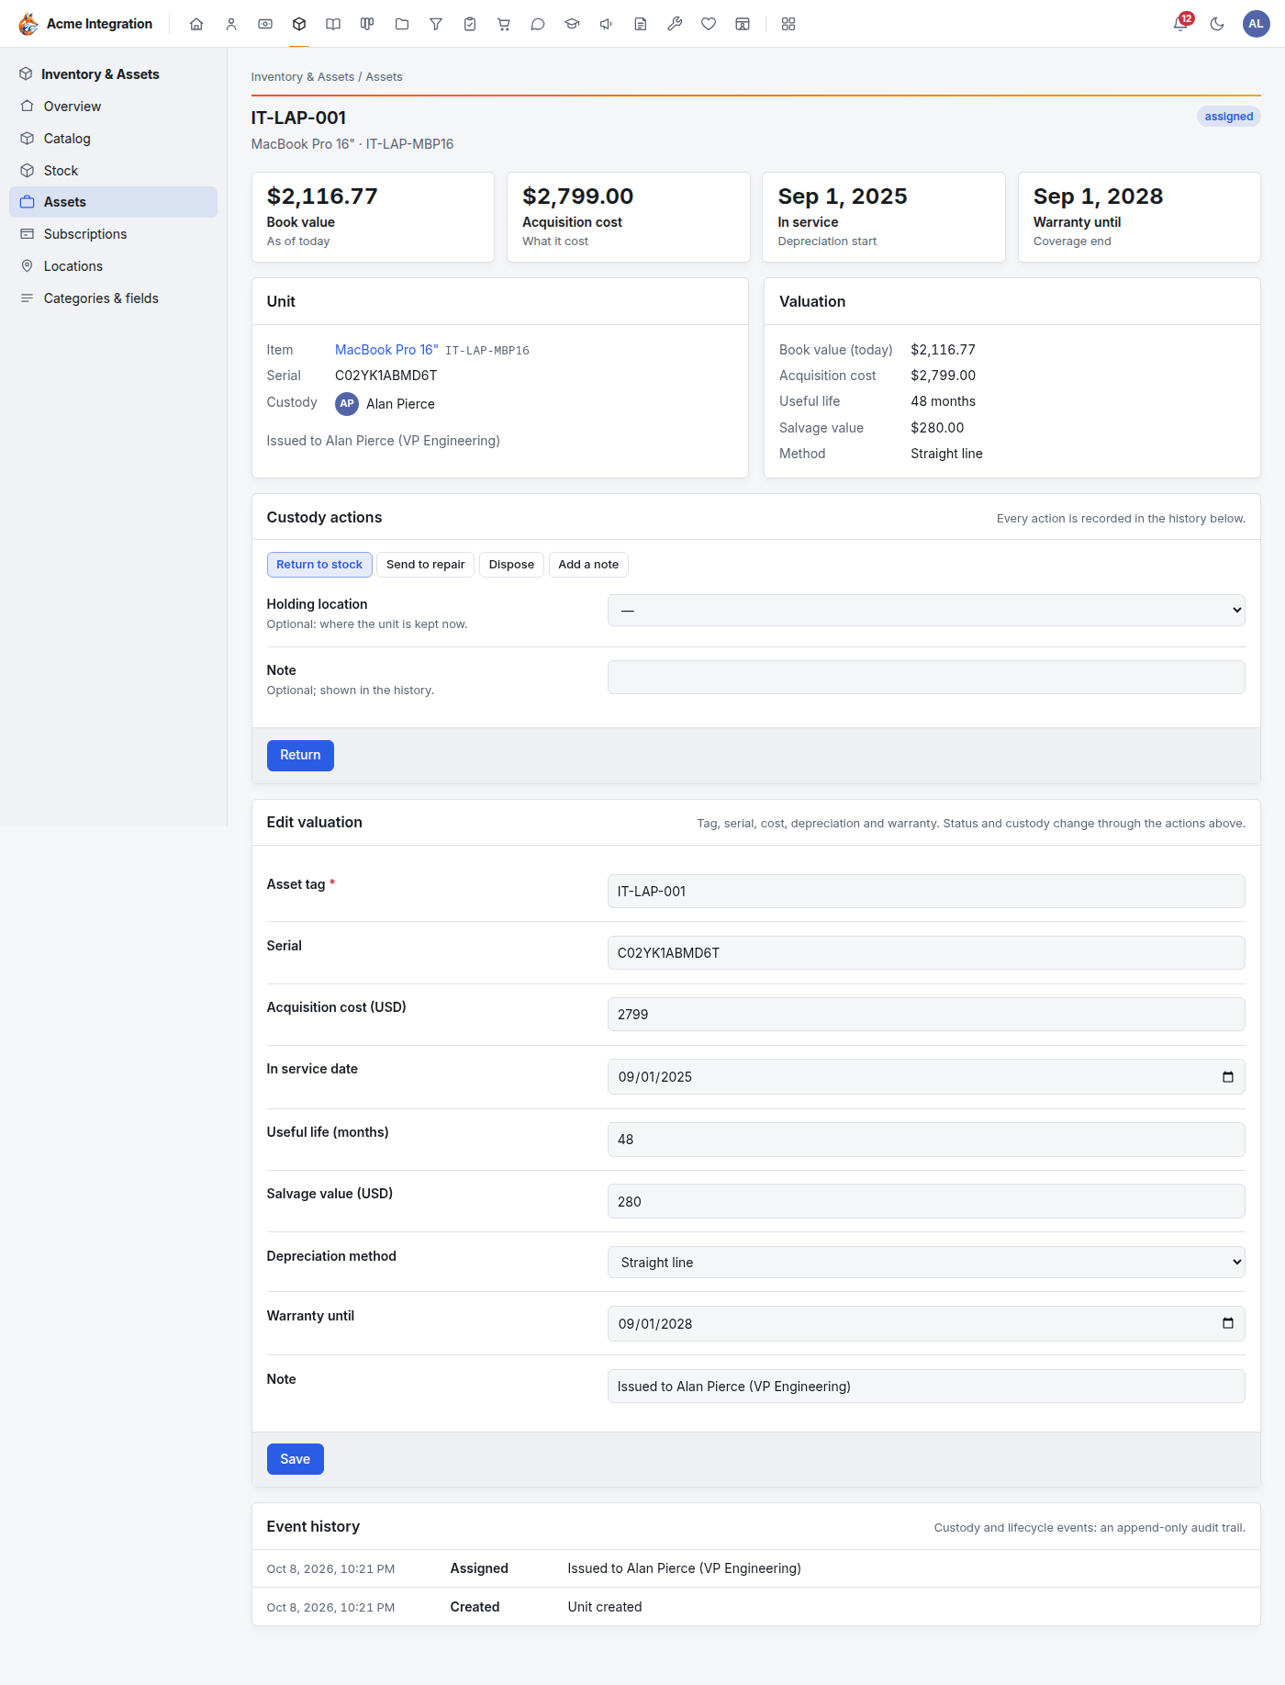
Task: Select the Return to stock action
Action: pos(319,565)
